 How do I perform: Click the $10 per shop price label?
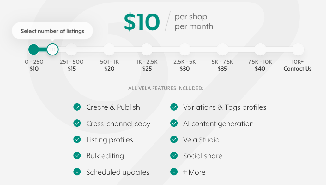pos(142,21)
